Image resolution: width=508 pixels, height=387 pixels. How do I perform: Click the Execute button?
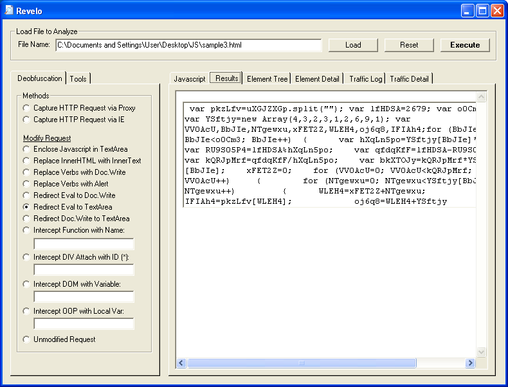pyautogui.click(x=464, y=45)
